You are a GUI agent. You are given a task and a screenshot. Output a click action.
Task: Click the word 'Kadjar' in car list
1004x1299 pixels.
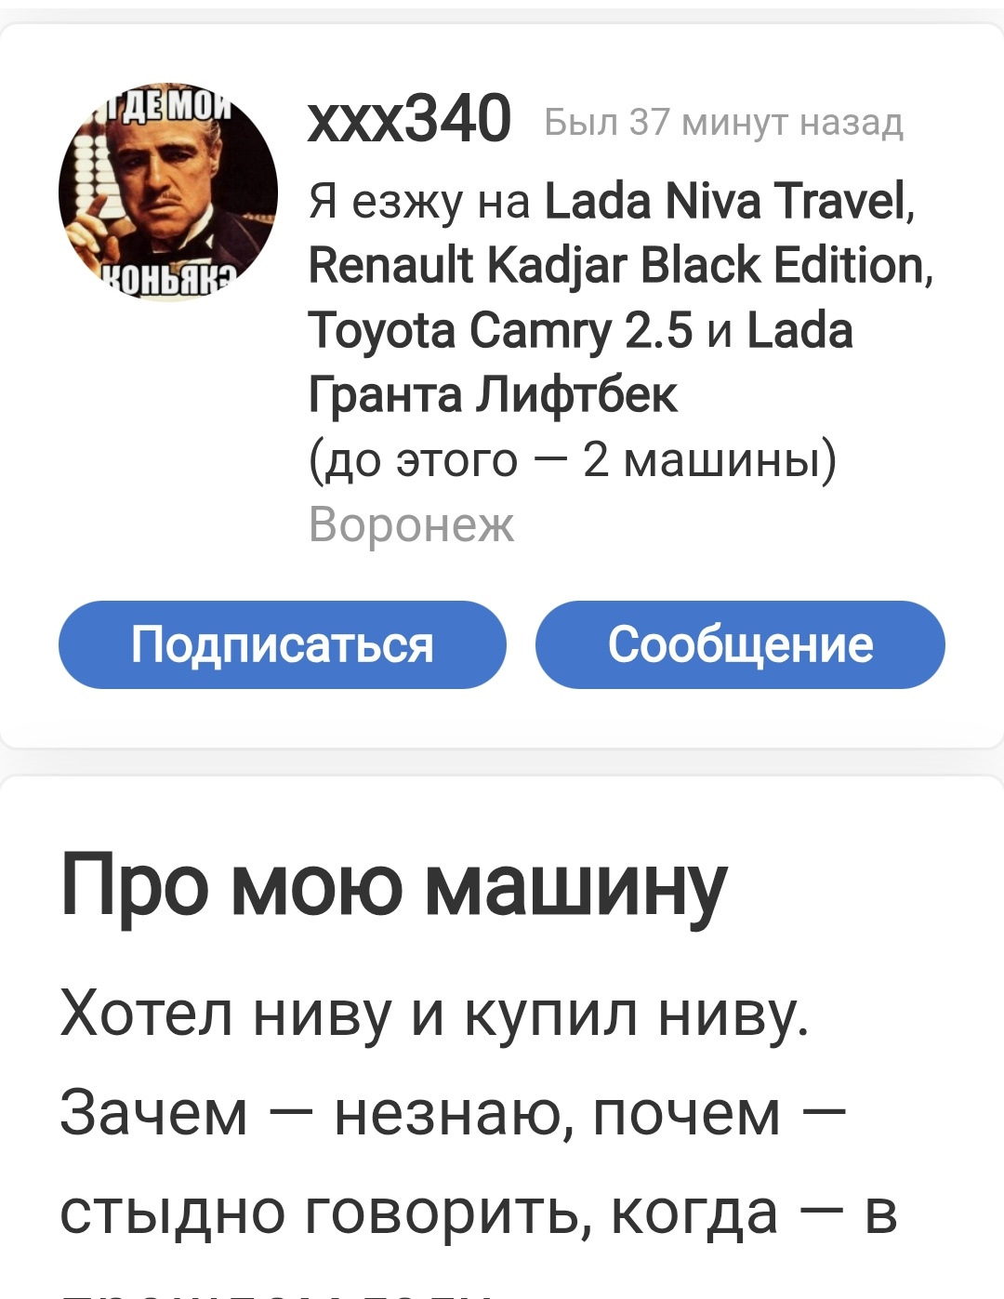(558, 267)
